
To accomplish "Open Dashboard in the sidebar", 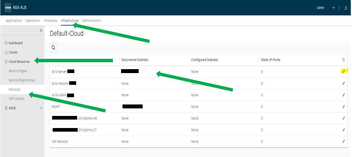I will click(x=15, y=43).
